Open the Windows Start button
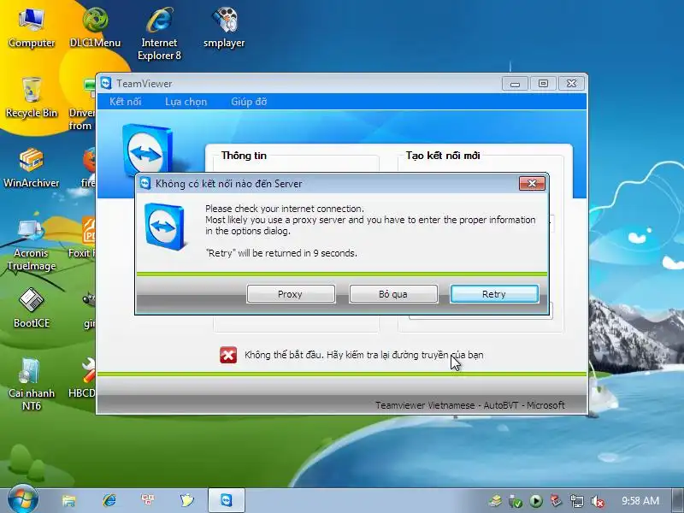This screenshot has width=684, height=513. click(23, 499)
